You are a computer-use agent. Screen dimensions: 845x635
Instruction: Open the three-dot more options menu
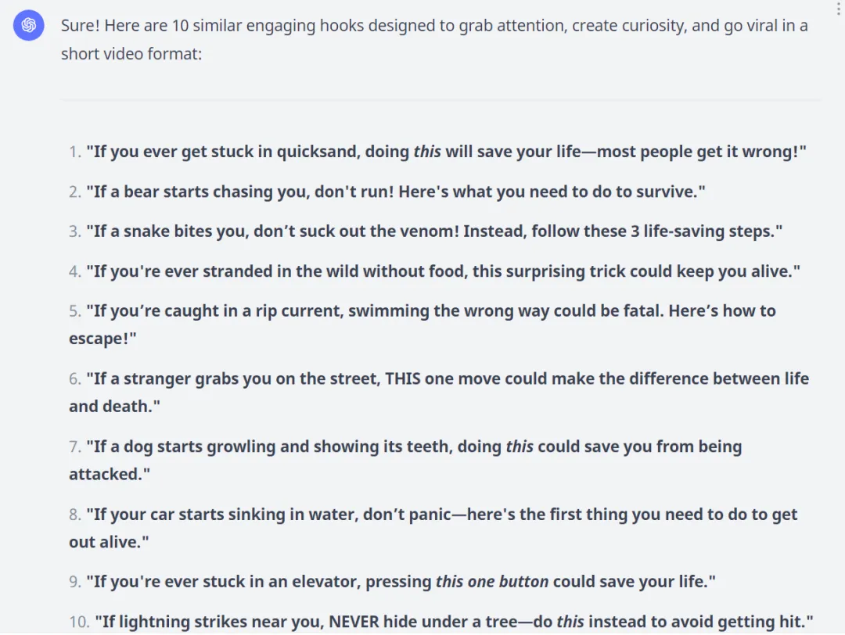pyautogui.click(x=840, y=8)
